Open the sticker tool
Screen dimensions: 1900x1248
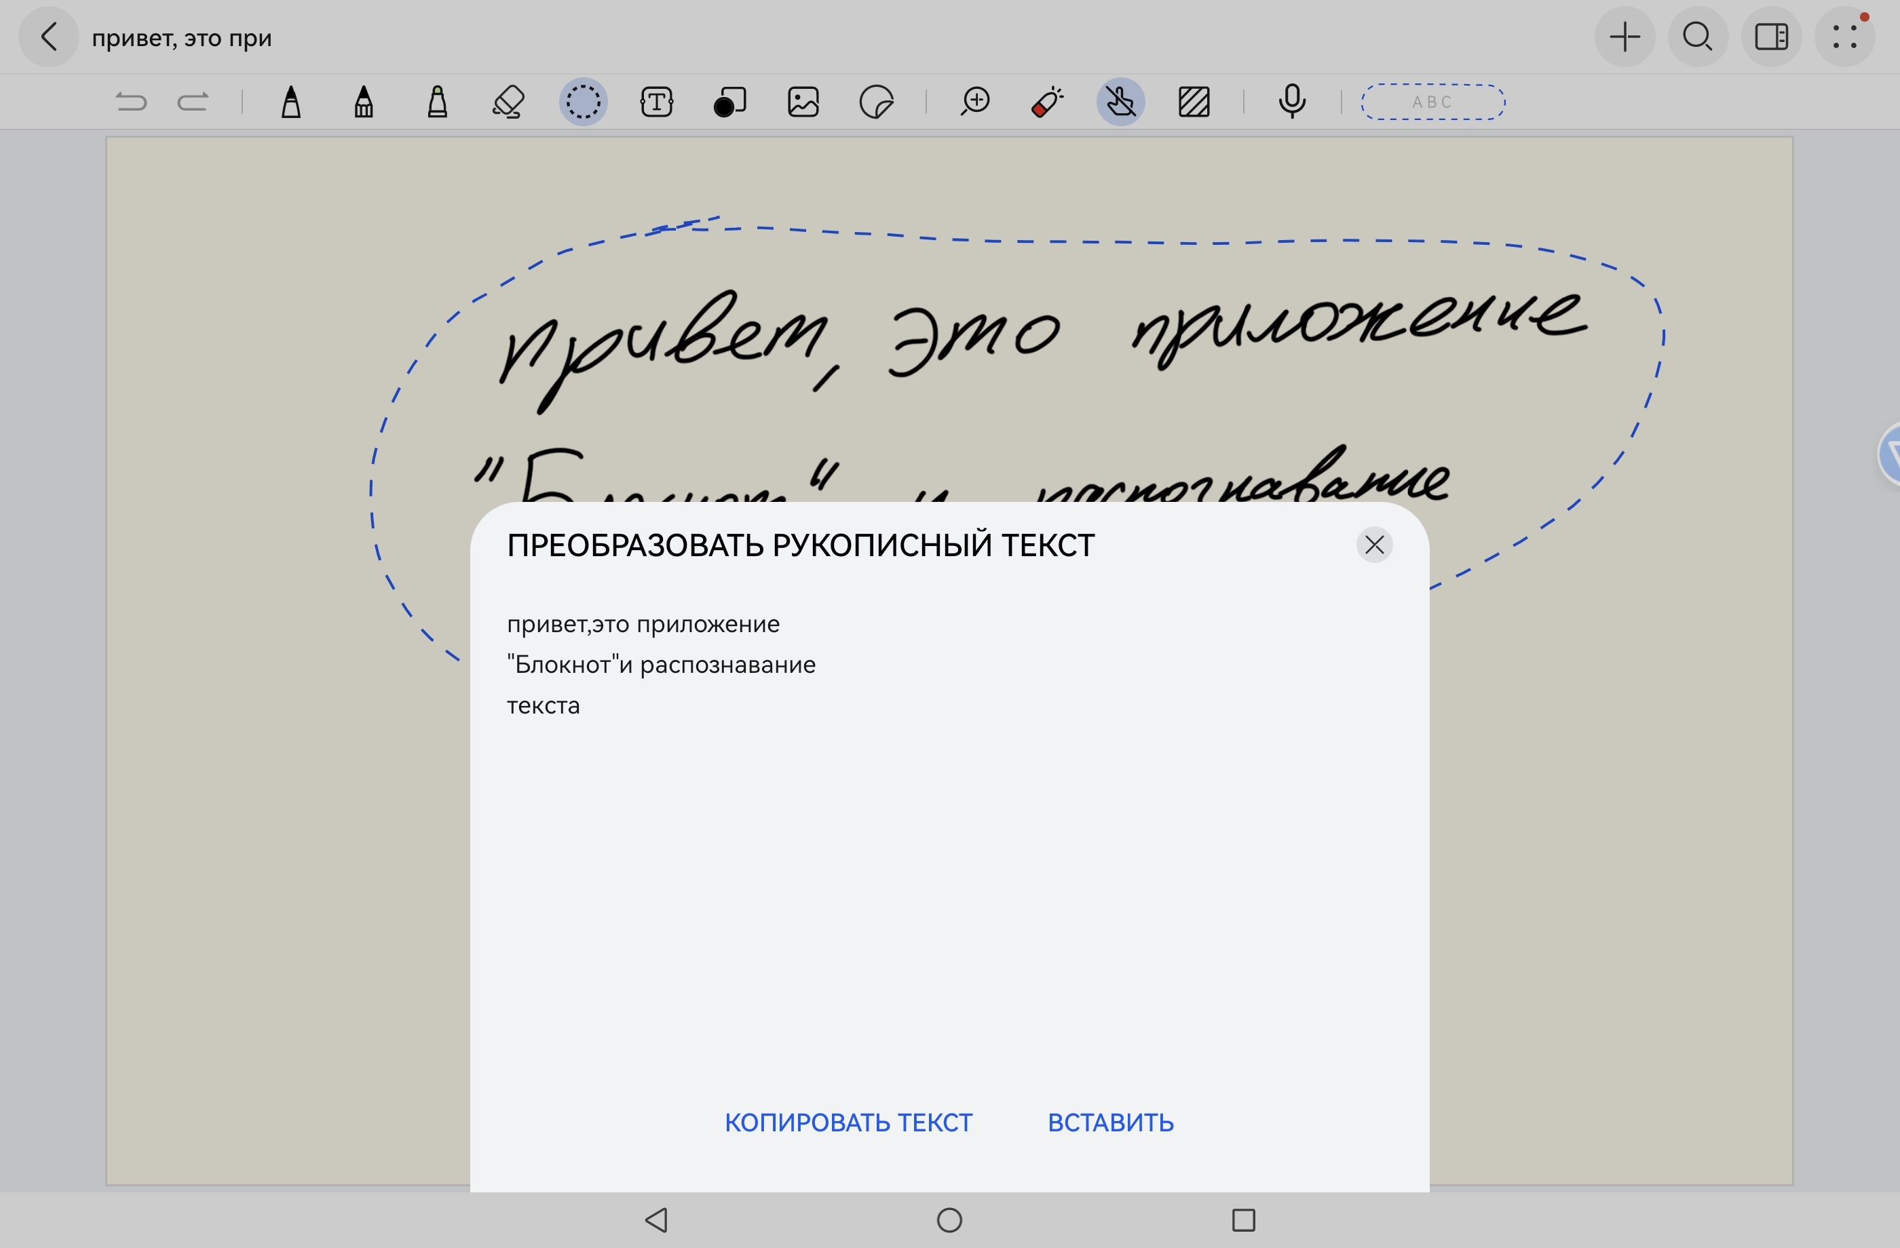pos(876,102)
